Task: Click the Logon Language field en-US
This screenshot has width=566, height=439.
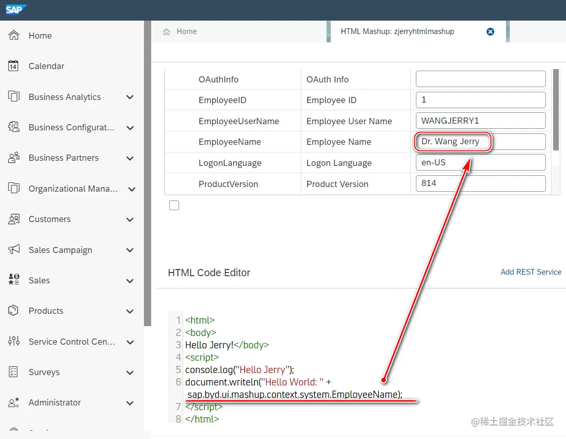Action: [480, 162]
